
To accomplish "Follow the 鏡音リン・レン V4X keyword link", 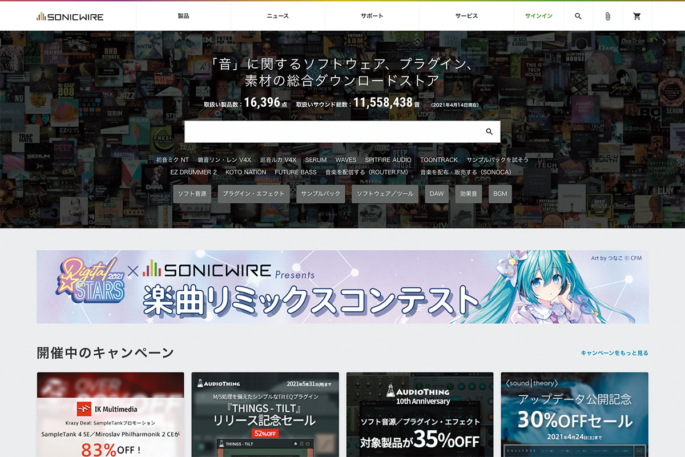I will 224,160.
